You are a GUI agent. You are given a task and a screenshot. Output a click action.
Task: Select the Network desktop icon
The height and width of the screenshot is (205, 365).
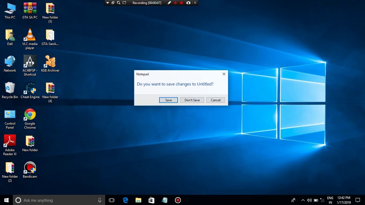10,64
